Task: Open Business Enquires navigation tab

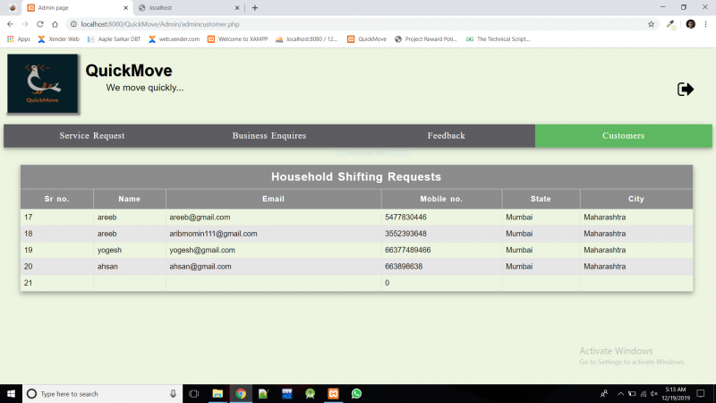Action: (269, 136)
